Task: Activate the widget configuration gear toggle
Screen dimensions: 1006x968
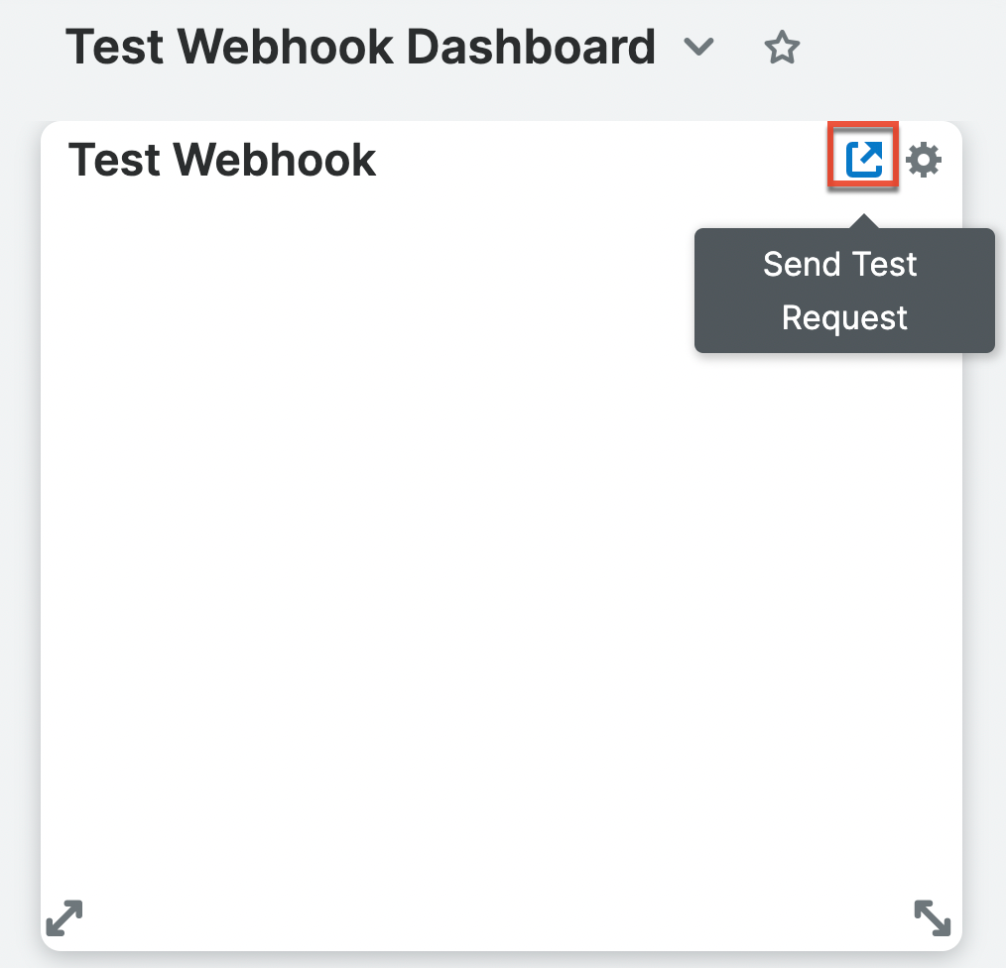Action: [x=922, y=159]
